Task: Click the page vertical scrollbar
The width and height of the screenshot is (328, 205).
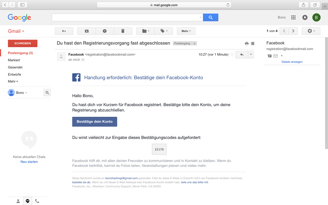Action: point(326,93)
